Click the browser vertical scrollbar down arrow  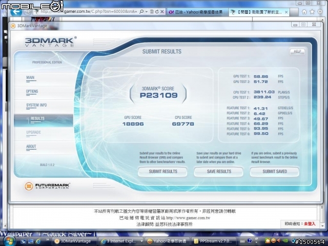point(322,226)
